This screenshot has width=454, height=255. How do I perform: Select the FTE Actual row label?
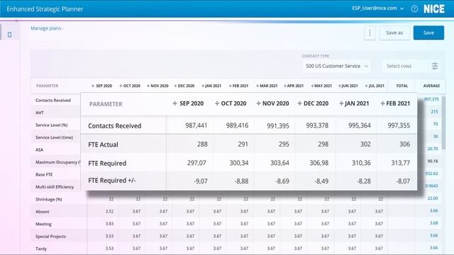click(x=103, y=144)
